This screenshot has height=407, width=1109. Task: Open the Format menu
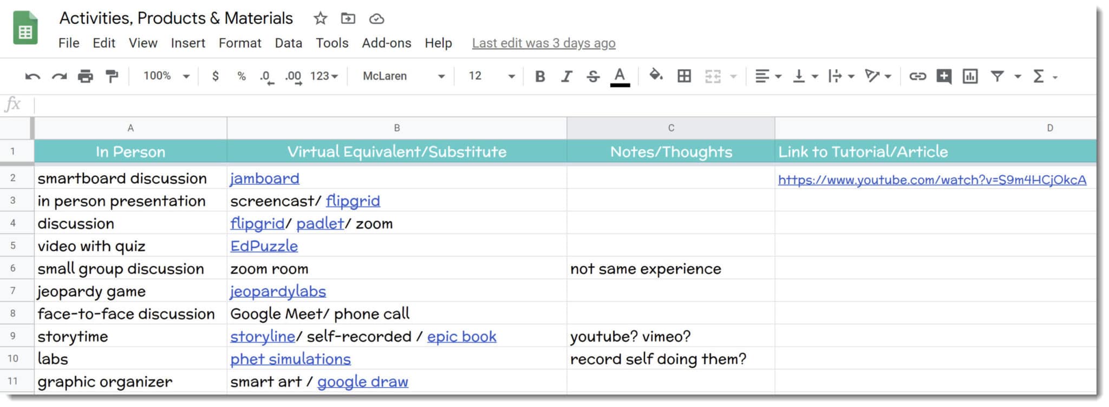point(240,43)
